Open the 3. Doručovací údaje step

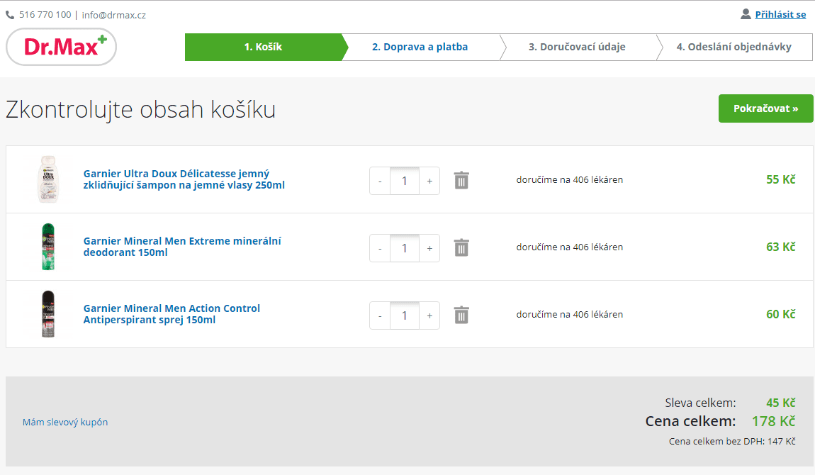click(577, 47)
